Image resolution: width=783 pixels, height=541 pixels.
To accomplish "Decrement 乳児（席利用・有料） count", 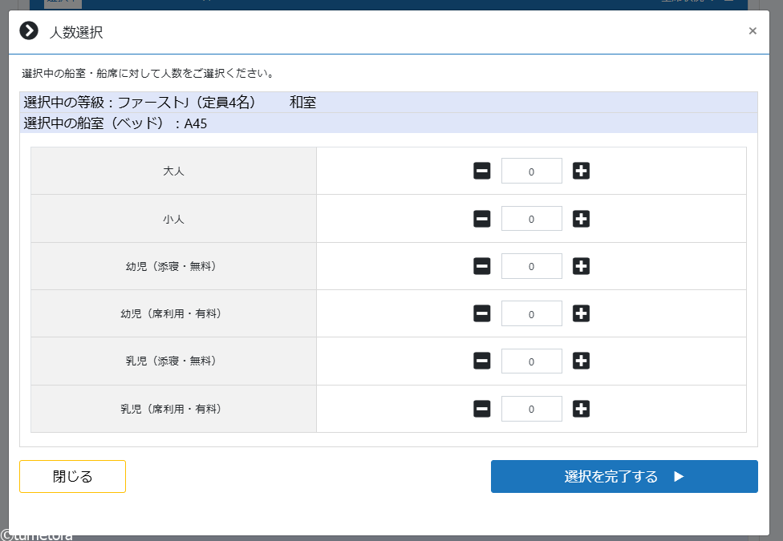I will (x=482, y=409).
